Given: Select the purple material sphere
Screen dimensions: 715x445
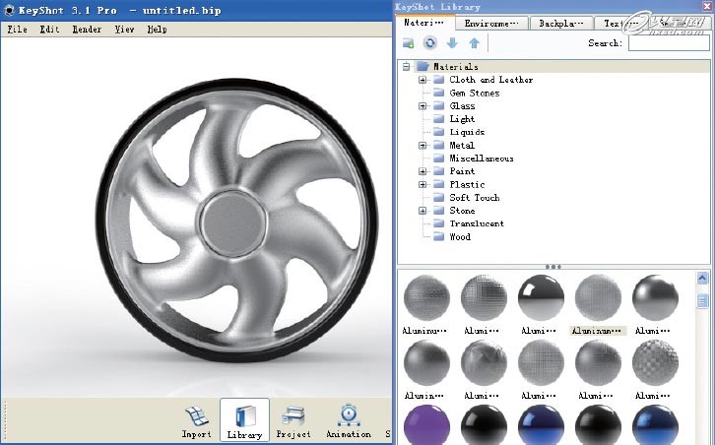Looking at the screenshot, I should point(426,425).
